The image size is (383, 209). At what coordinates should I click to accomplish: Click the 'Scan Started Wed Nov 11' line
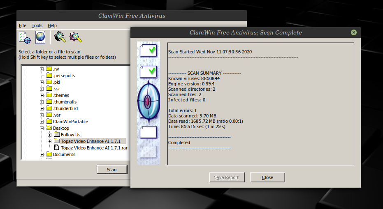click(x=210, y=52)
